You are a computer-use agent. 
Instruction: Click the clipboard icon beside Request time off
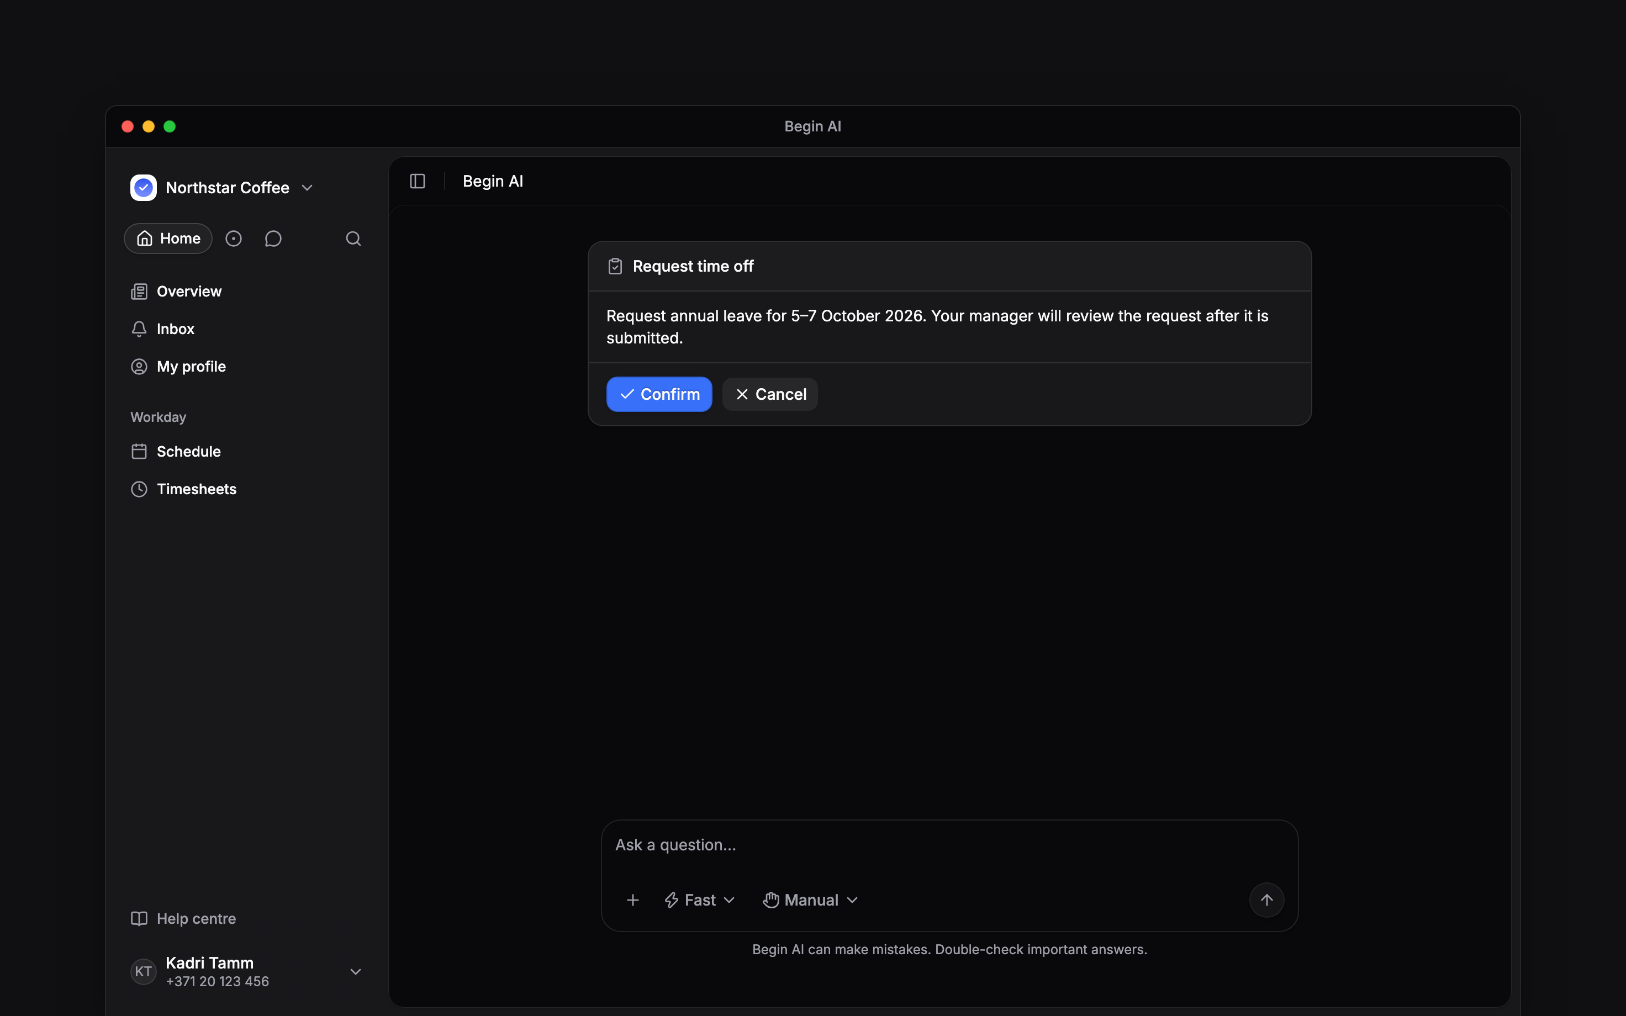615,266
